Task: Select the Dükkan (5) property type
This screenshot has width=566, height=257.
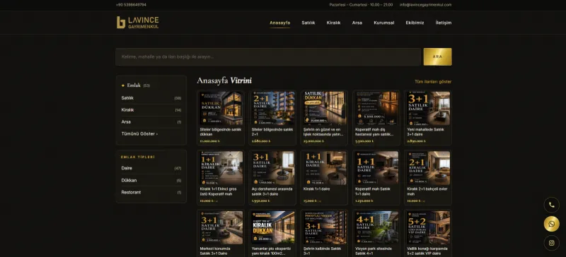Action: (x=151, y=180)
